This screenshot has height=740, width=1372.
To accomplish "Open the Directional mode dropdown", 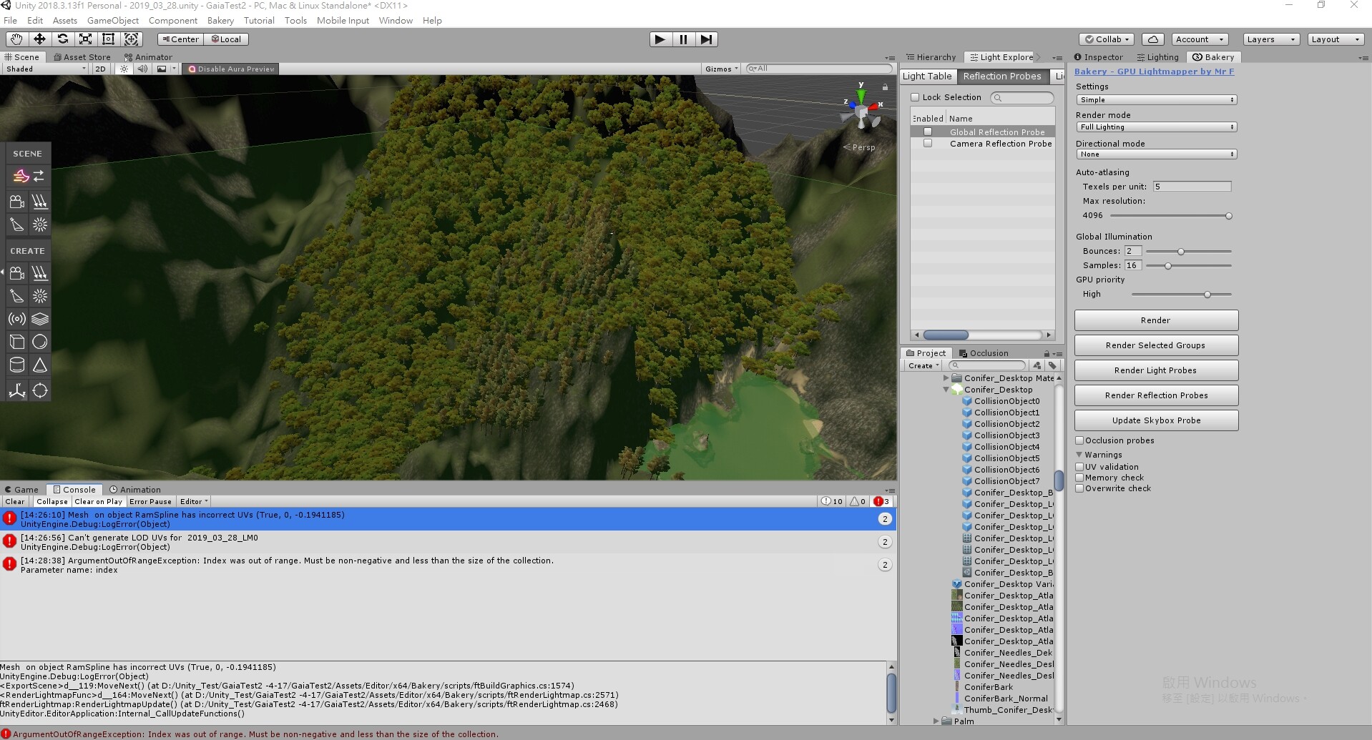I will click(x=1155, y=154).
